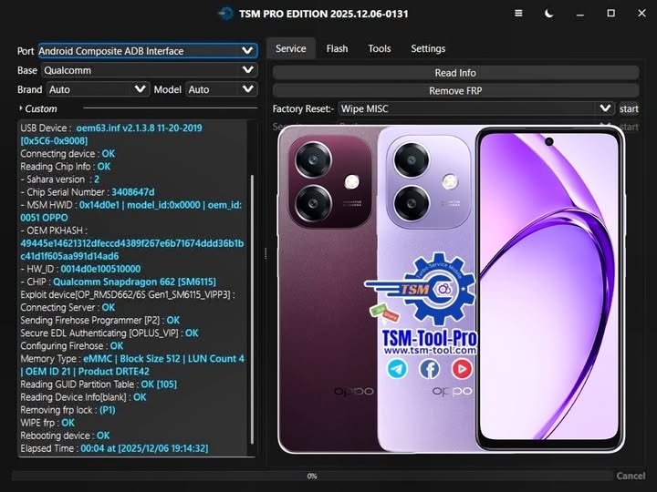This screenshot has height=492, width=657.
Task: Click the TSM app icon in title bar
Action: (225, 14)
